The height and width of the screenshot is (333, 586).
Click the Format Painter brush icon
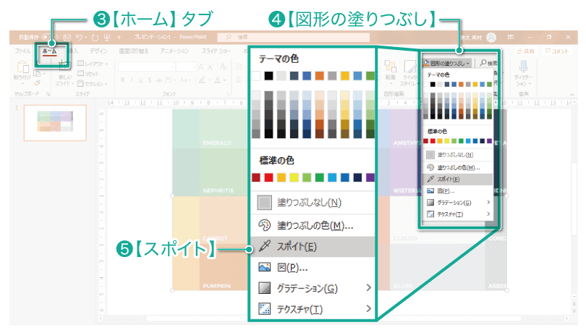tap(38, 83)
